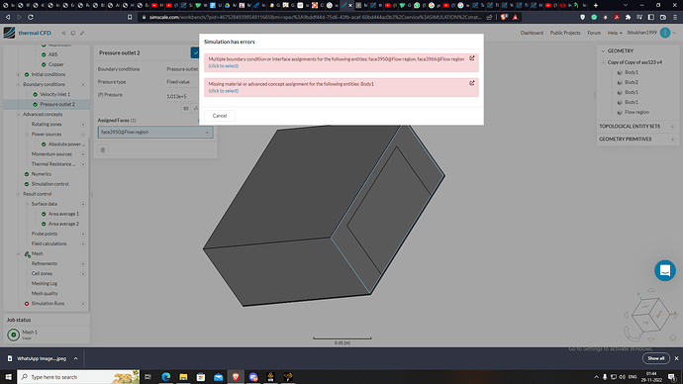This screenshot has height=384, width=683.
Task: Add new simulation run with plus icon
Action: 83,304
